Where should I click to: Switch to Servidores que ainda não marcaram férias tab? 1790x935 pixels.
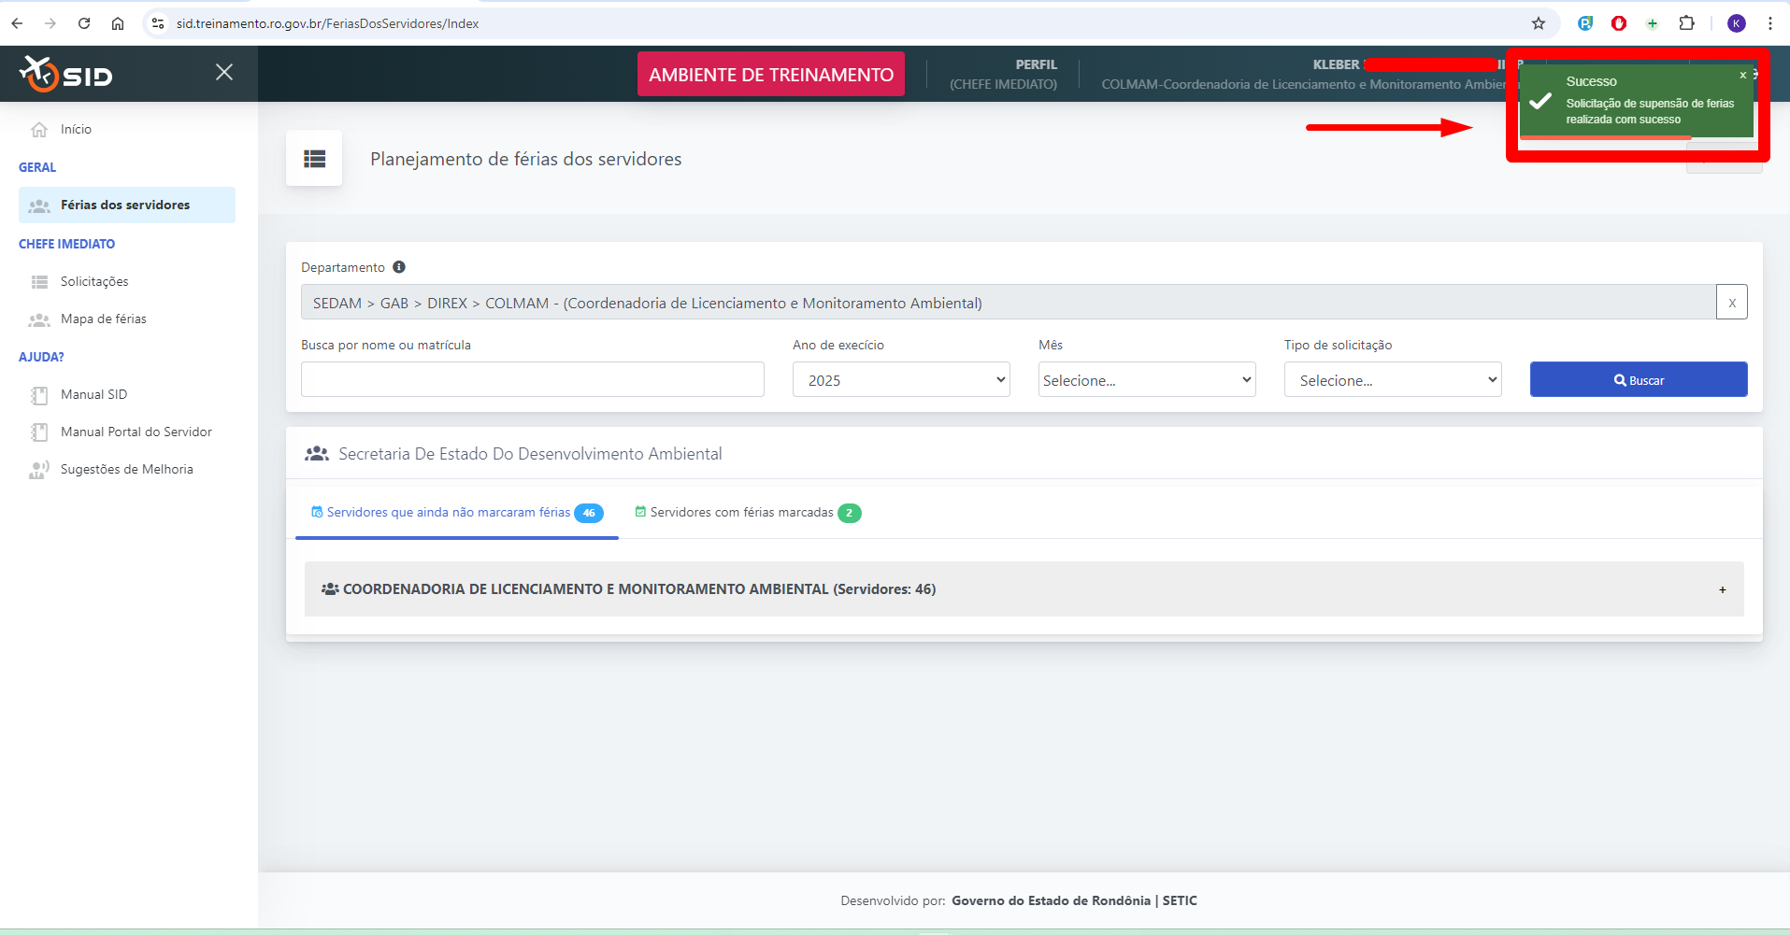point(457,512)
